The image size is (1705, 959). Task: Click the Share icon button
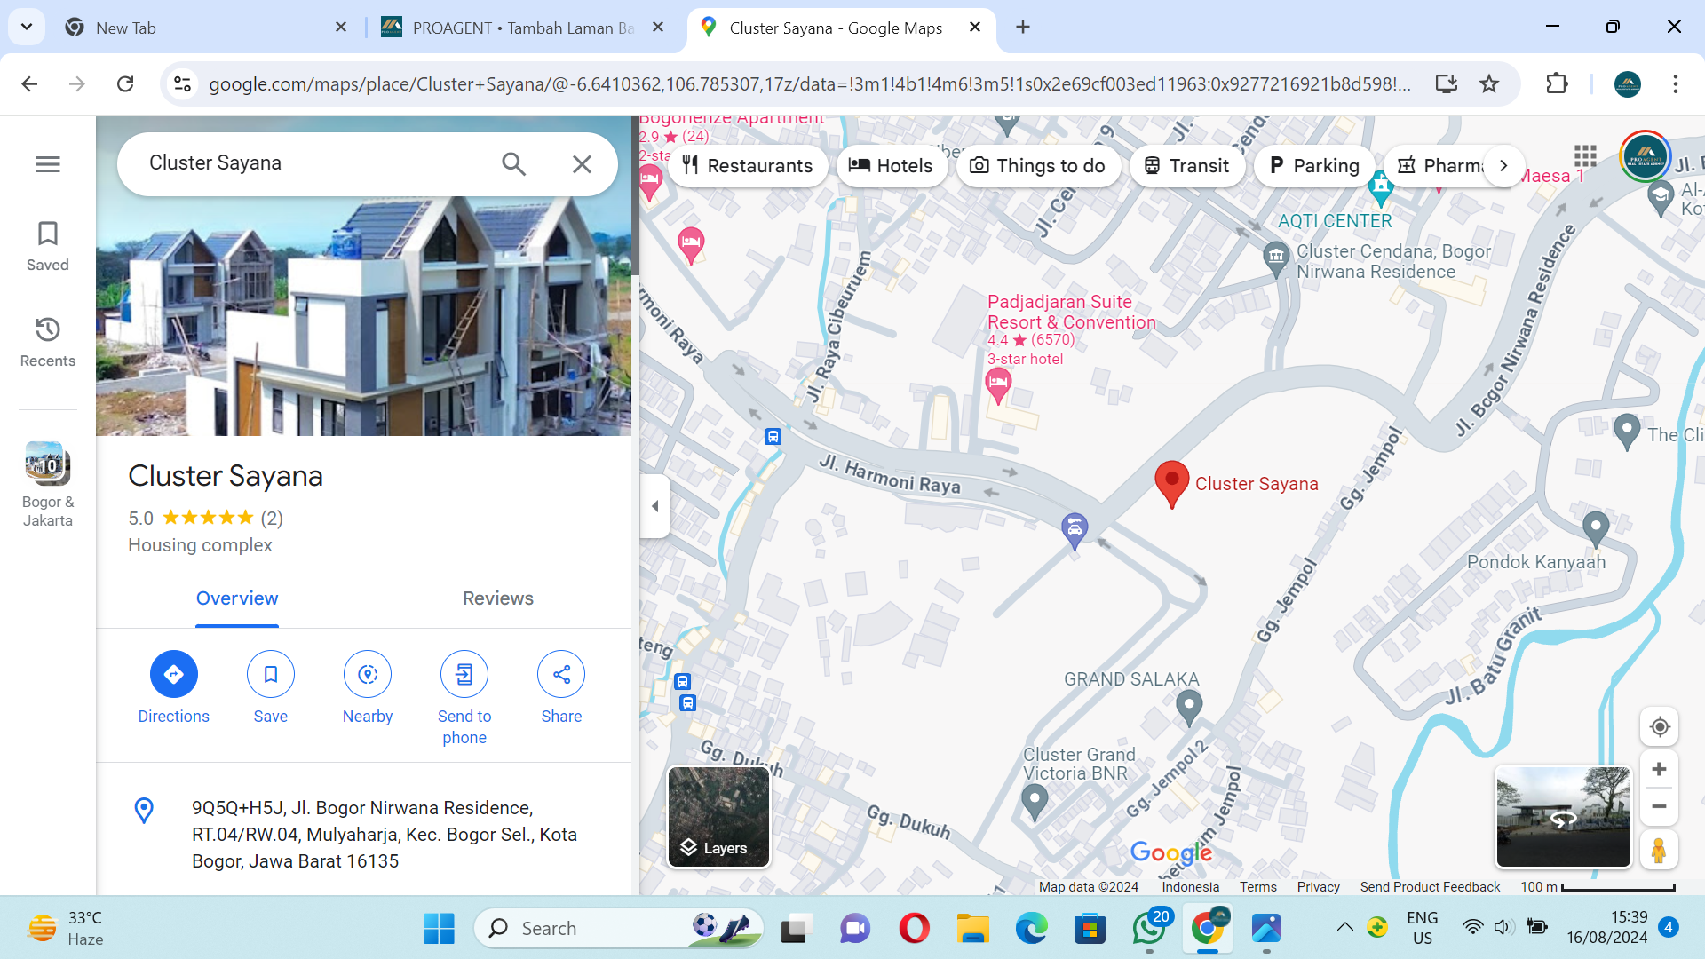pos(561,675)
